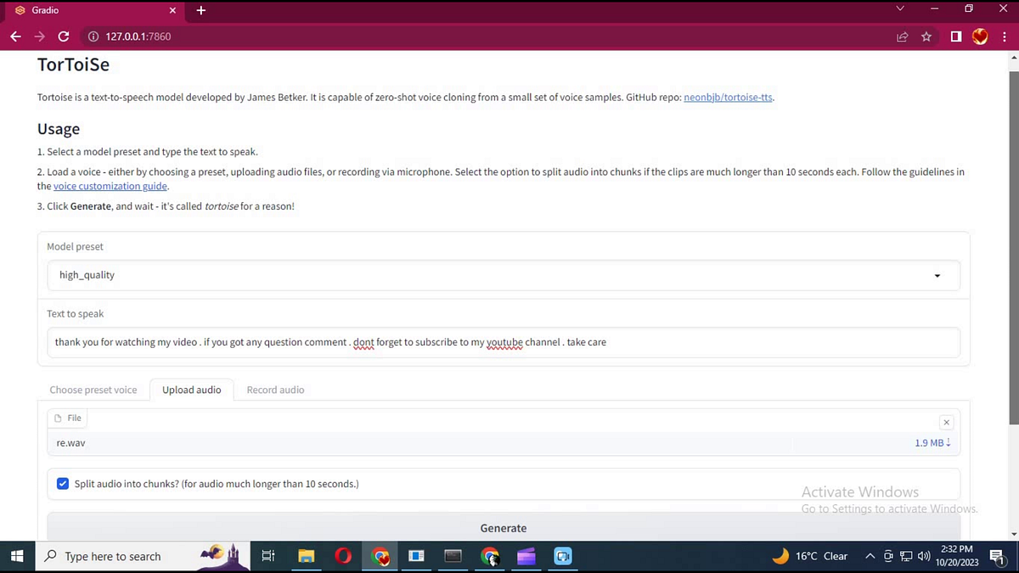This screenshot has width=1019, height=573.
Task: Open the neonbjb/tortoise-tts GitHub link
Action: (x=727, y=97)
